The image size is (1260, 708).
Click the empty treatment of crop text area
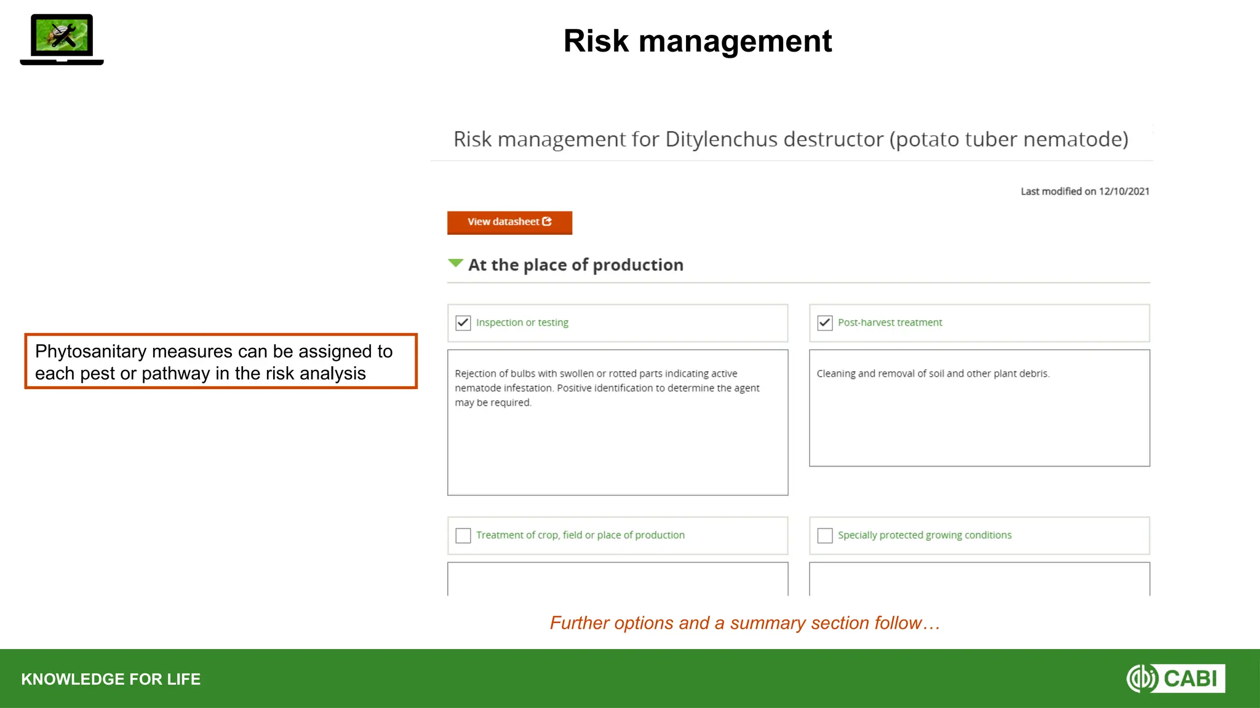pyautogui.click(x=617, y=579)
